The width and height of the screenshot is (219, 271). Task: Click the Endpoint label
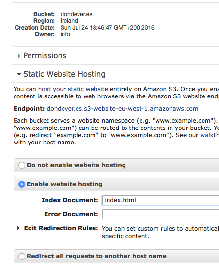(x=29, y=109)
